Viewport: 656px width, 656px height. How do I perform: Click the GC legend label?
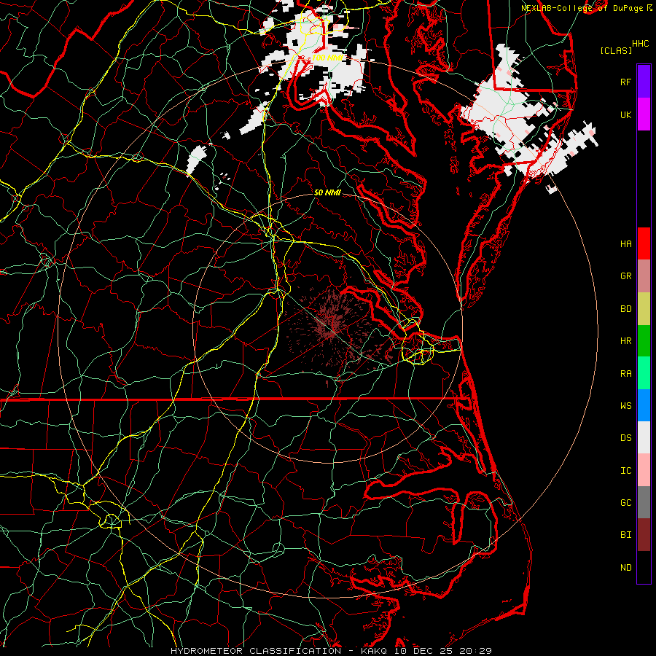(x=625, y=502)
